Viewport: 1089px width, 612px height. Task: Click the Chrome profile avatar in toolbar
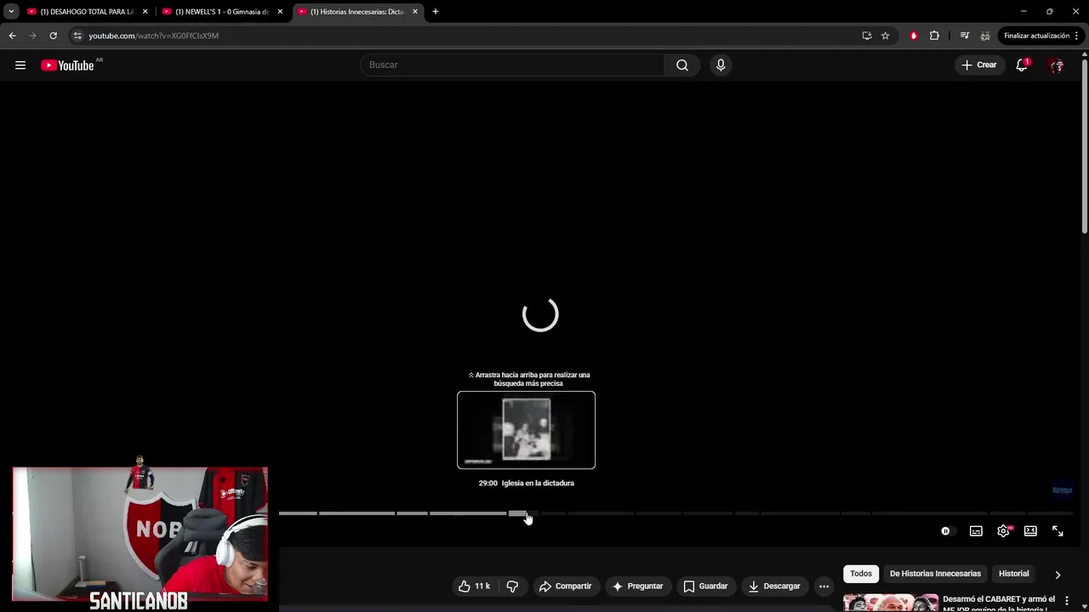point(985,36)
